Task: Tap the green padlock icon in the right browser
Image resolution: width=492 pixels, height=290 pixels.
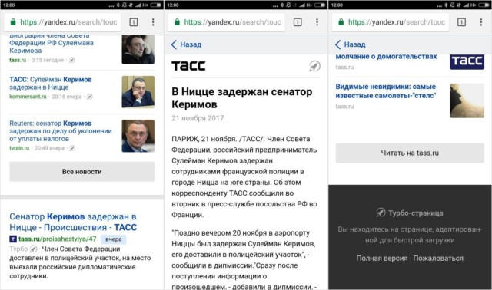Action: coord(341,22)
